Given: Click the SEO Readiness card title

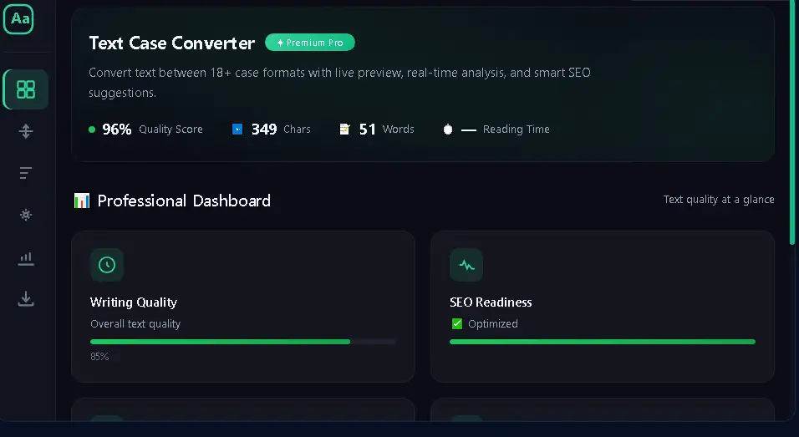Looking at the screenshot, I should coord(491,302).
